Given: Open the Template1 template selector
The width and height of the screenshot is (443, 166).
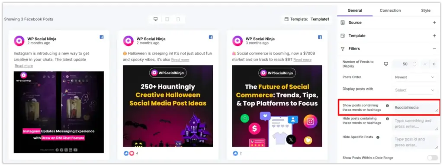Looking at the screenshot, I should pyautogui.click(x=307, y=19).
